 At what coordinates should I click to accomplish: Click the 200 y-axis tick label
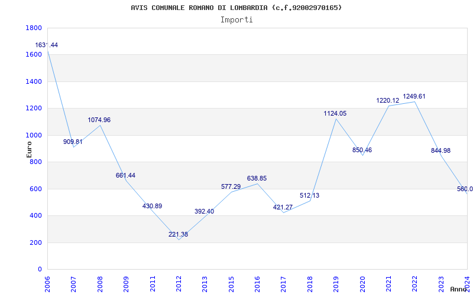pyautogui.click(x=35, y=243)
